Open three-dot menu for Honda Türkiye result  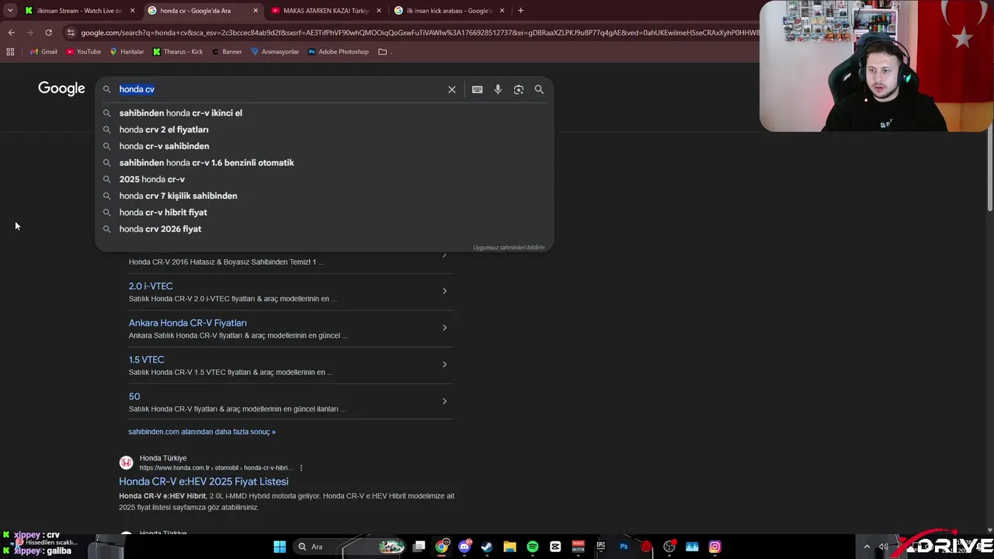301,468
